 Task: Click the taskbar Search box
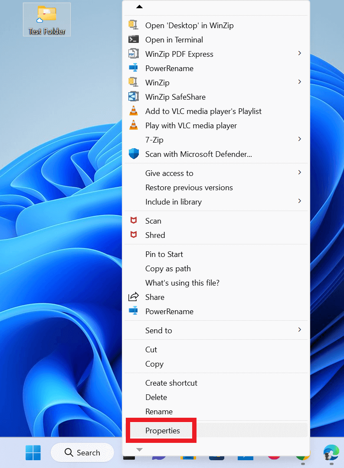click(x=82, y=452)
